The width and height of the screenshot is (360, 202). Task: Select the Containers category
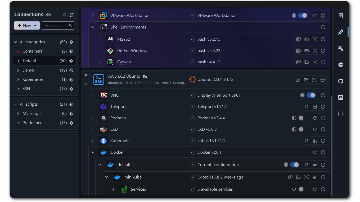[44, 51]
